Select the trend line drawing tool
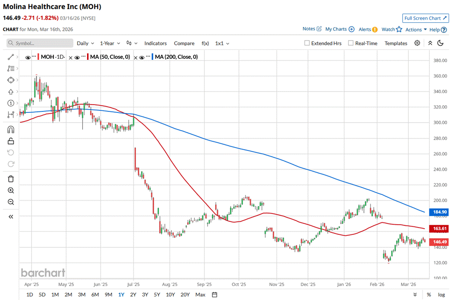The width and height of the screenshot is (453, 300). [x=11, y=57]
